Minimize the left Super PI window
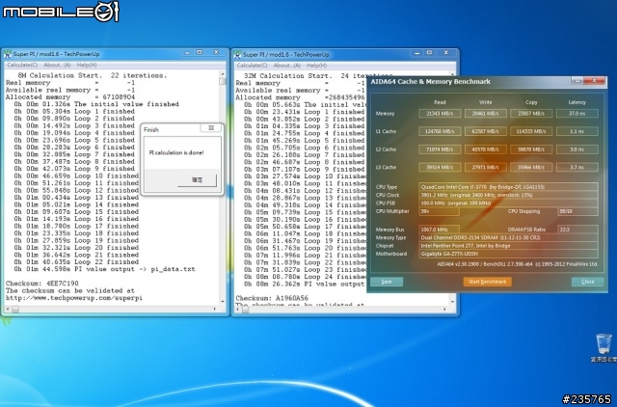The image size is (617, 407). click(187, 52)
